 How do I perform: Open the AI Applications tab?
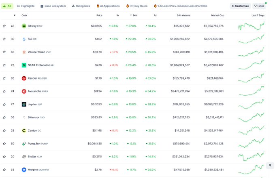108,6
